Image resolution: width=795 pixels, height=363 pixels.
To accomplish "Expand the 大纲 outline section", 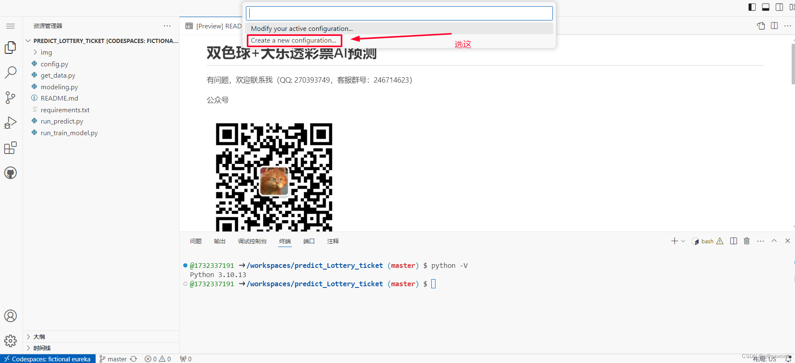I will (101, 337).
